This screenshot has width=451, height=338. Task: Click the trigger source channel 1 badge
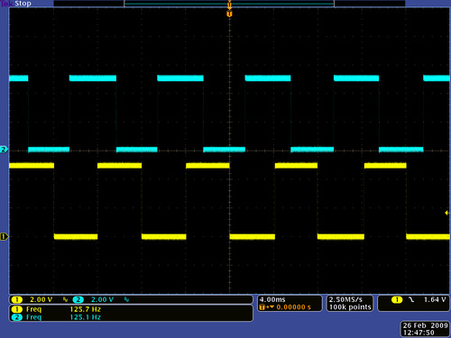397,299
